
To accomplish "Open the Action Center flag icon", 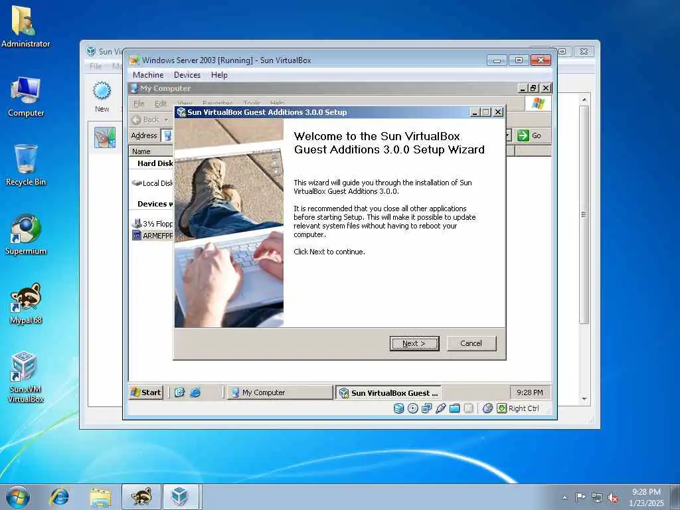I will click(x=580, y=497).
